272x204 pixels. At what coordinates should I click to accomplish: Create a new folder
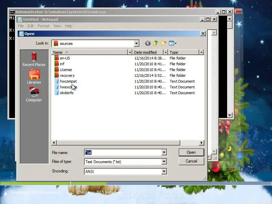[164, 43]
